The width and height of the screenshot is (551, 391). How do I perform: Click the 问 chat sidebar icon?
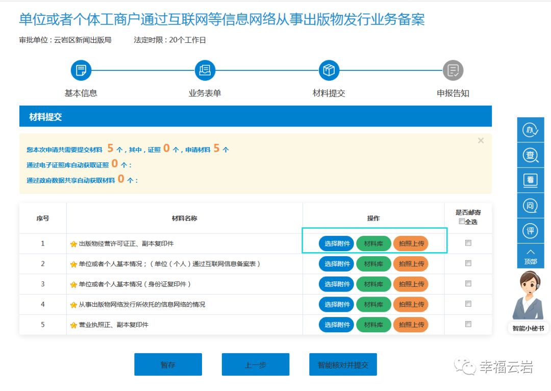(531, 206)
